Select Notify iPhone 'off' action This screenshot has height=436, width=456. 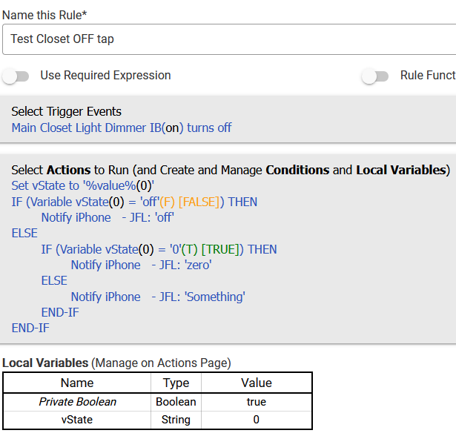[108, 217]
